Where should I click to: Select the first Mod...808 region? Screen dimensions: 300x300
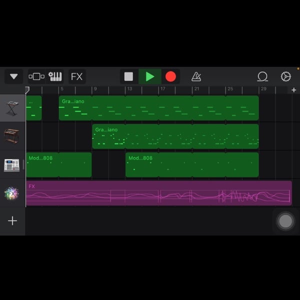coord(58,165)
